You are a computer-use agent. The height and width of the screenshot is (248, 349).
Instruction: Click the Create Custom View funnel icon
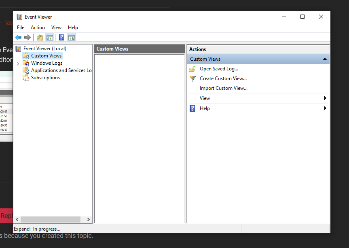(192, 78)
